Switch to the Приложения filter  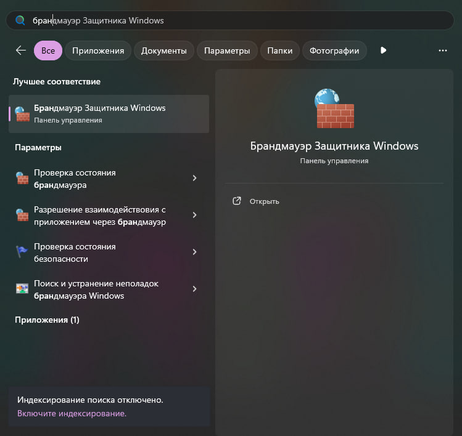(x=98, y=50)
